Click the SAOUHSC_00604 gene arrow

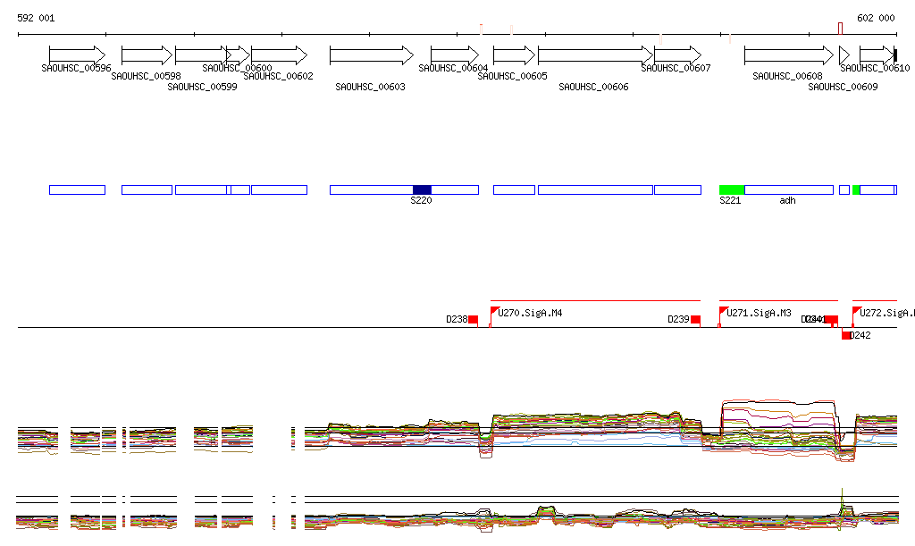click(x=455, y=55)
